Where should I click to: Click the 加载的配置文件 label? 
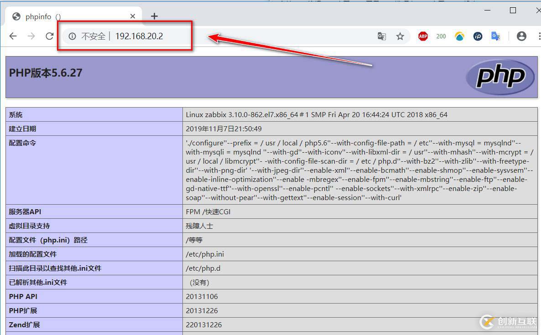pyautogui.click(x=33, y=254)
